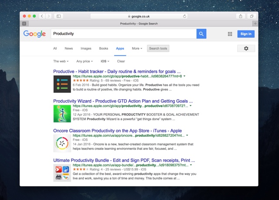The image size is (279, 200).
Task: Click the oncore itunes URL text
Action: 129,135
